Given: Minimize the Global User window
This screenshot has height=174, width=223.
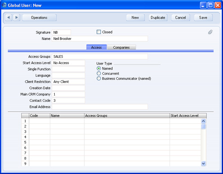Looking at the screenshot, I should point(203,5).
